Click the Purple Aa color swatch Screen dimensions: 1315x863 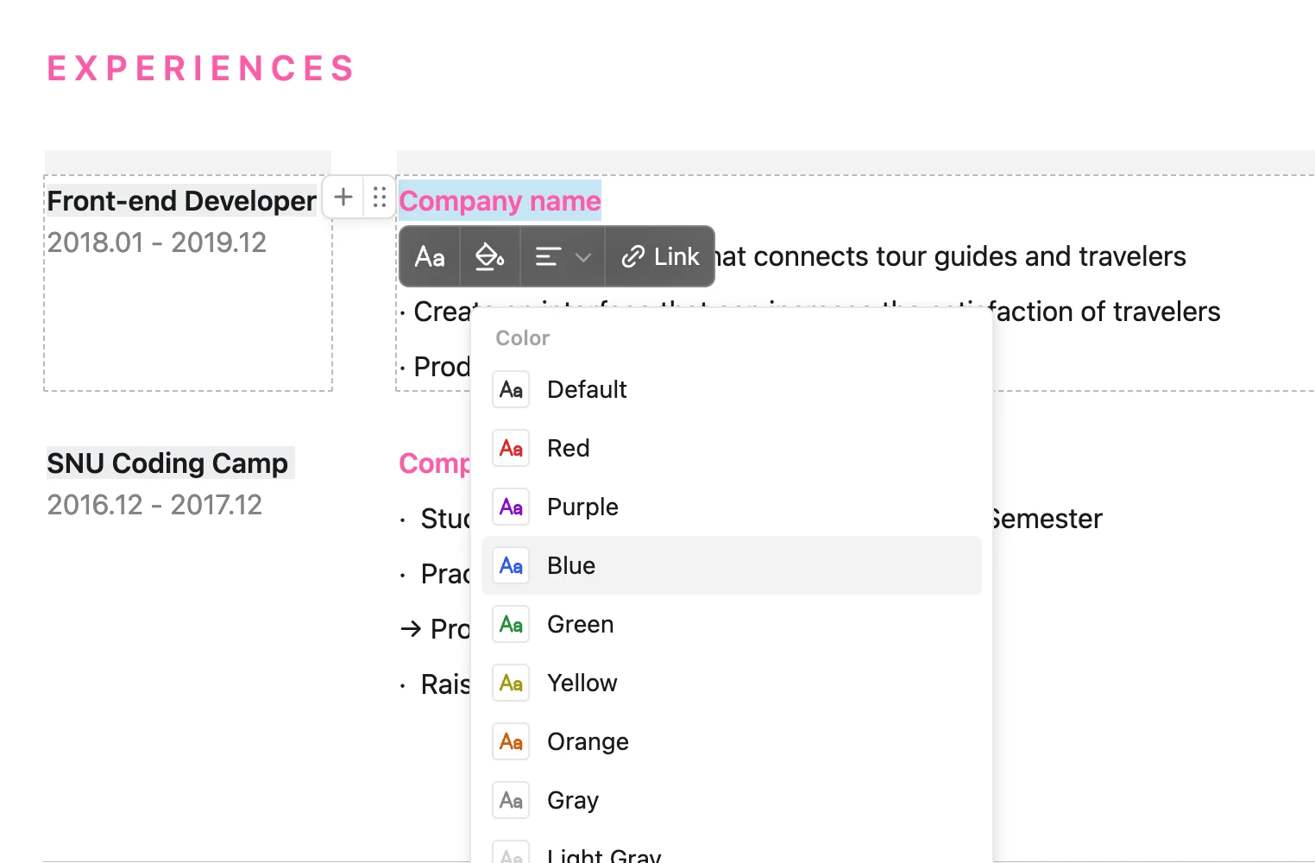[511, 507]
